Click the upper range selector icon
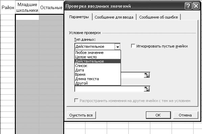 tap(147, 75)
